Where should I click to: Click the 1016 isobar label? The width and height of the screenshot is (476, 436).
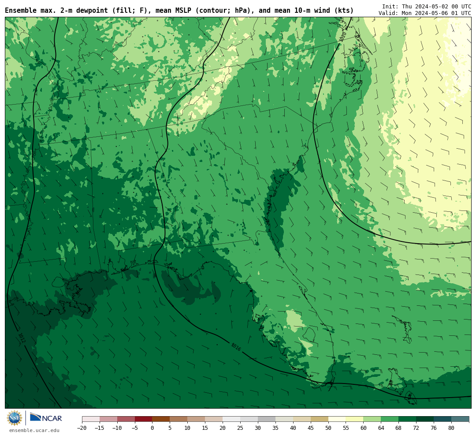[x=236, y=347]
